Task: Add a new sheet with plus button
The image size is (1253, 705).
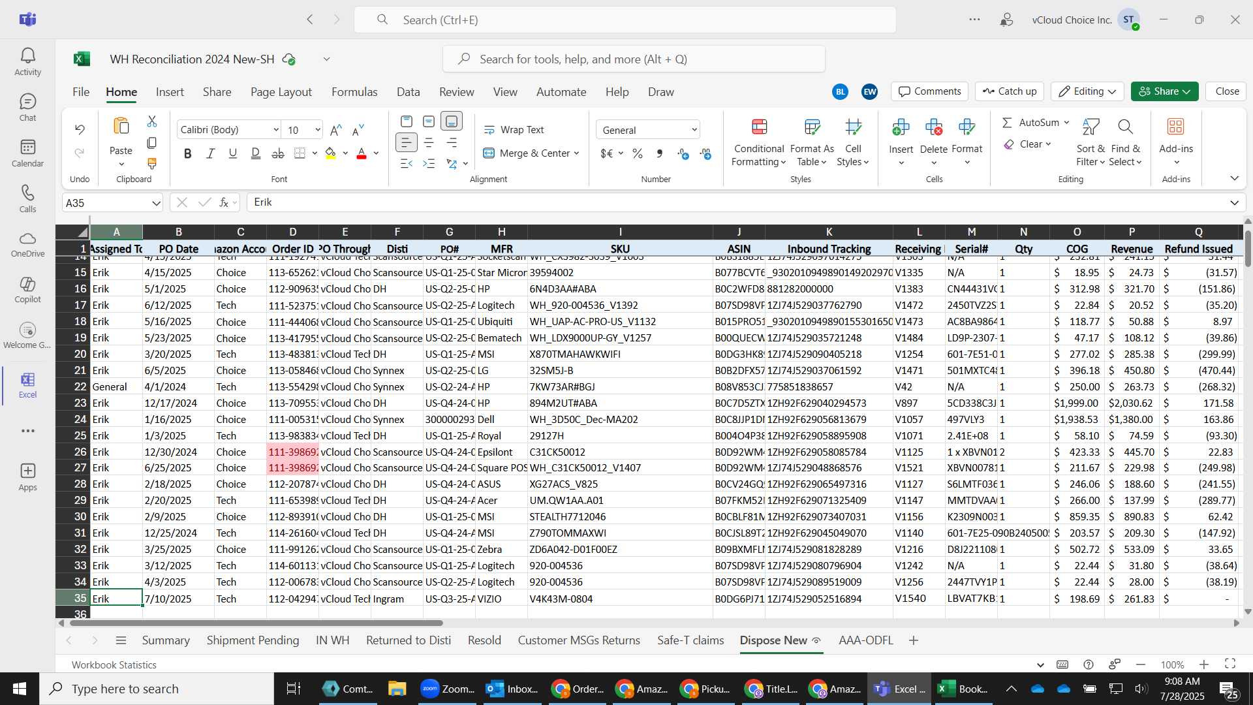Action: pos(914,640)
